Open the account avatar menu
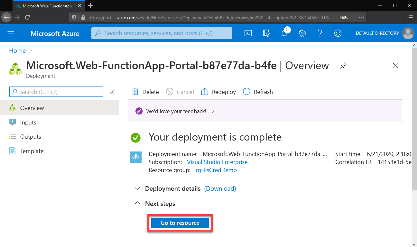 [408, 33]
